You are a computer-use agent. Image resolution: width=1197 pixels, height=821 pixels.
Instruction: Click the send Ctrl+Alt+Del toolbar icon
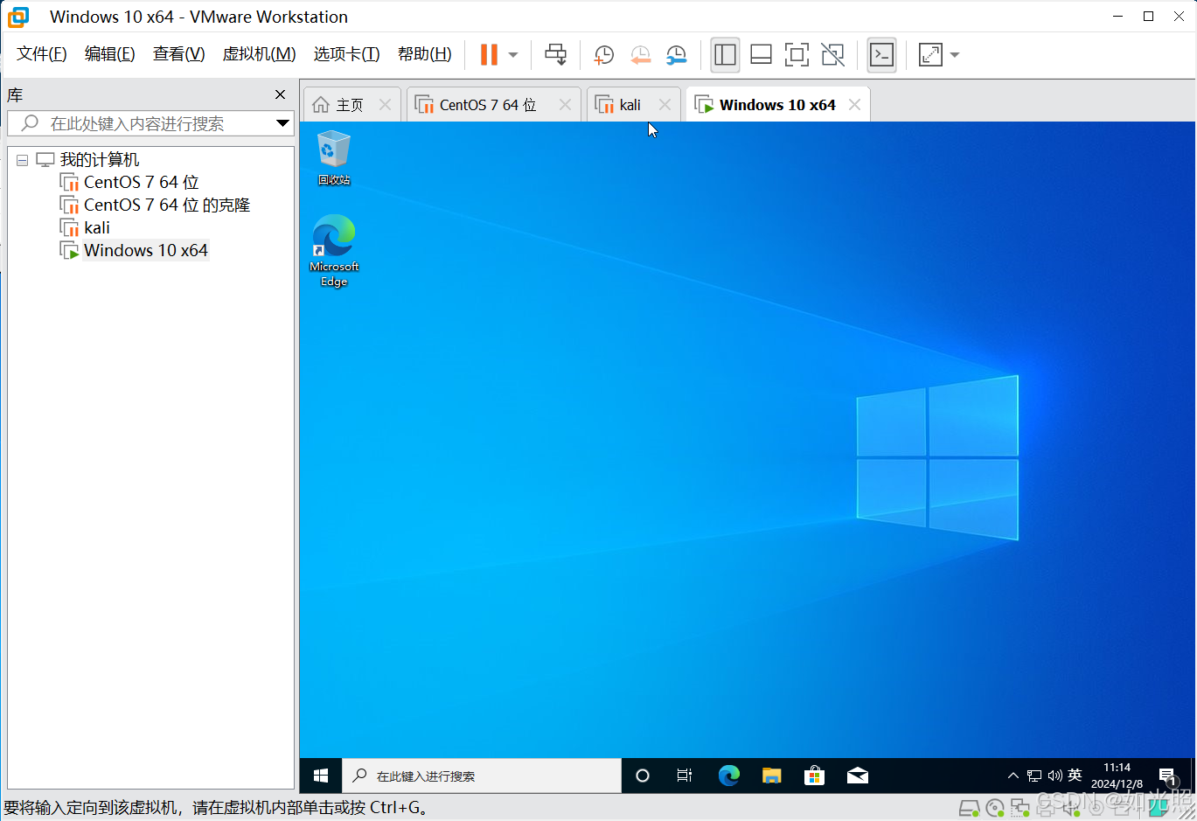(555, 55)
